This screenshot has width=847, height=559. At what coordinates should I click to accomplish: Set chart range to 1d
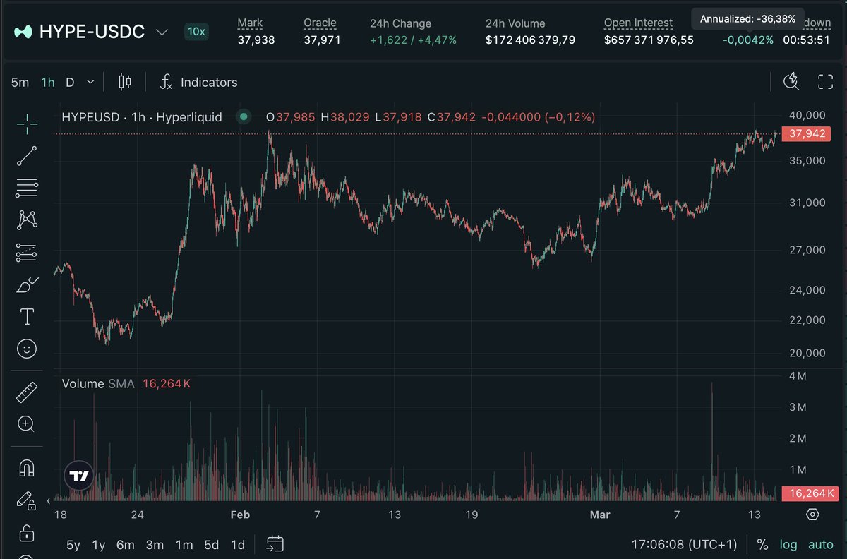tap(238, 544)
